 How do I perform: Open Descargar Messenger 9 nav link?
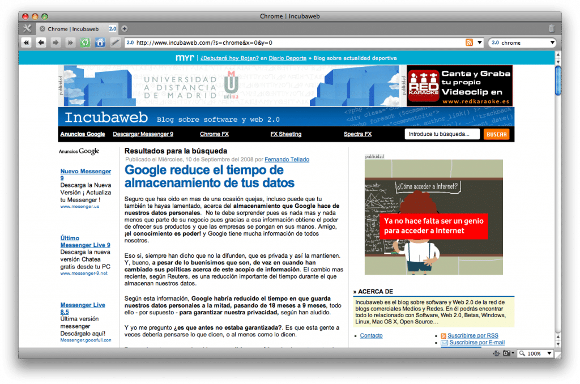(143, 134)
